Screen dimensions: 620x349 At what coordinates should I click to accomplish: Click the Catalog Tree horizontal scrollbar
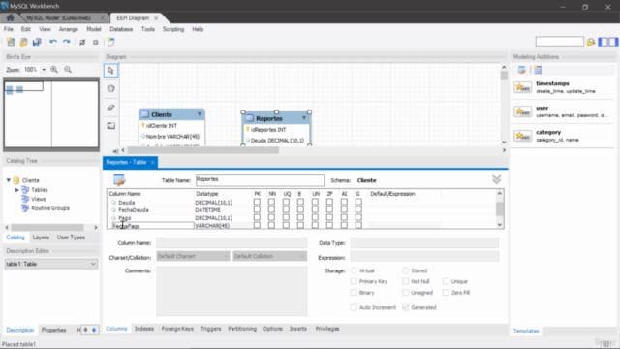[47, 228]
